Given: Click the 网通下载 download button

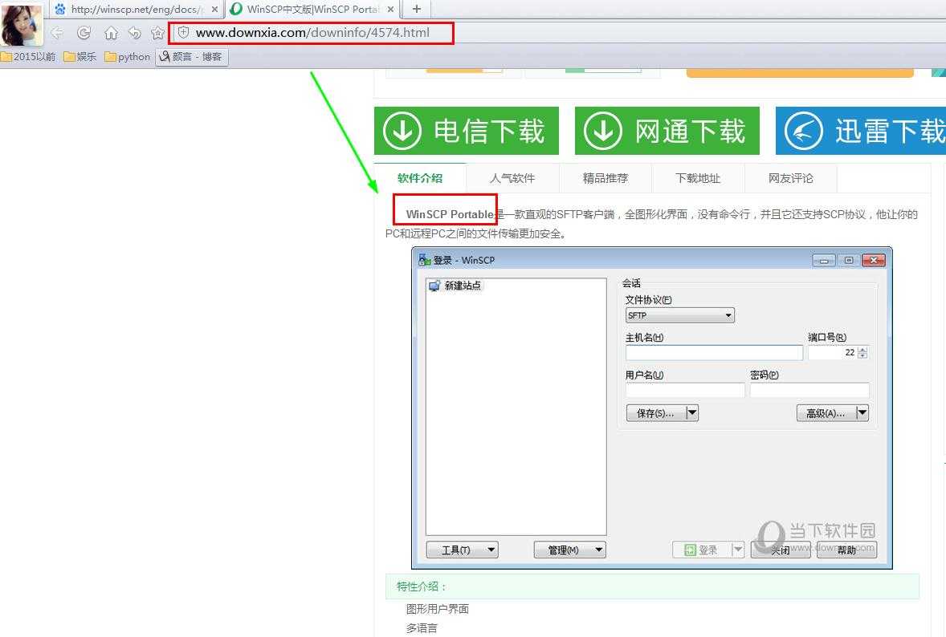Looking at the screenshot, I should [667, 131].
